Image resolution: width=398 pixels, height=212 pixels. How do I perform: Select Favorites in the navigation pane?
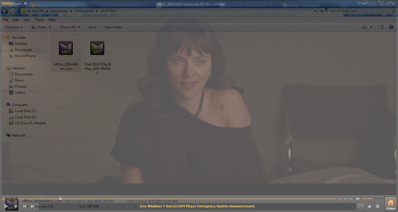click(x=19, y=38)
